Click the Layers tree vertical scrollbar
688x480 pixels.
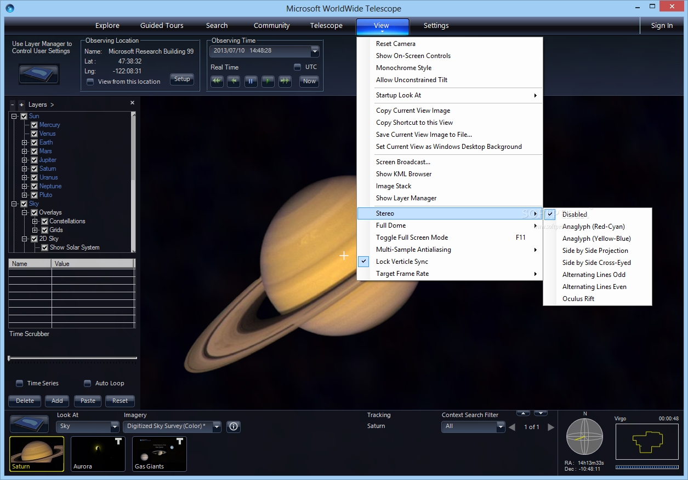[133, 181]
